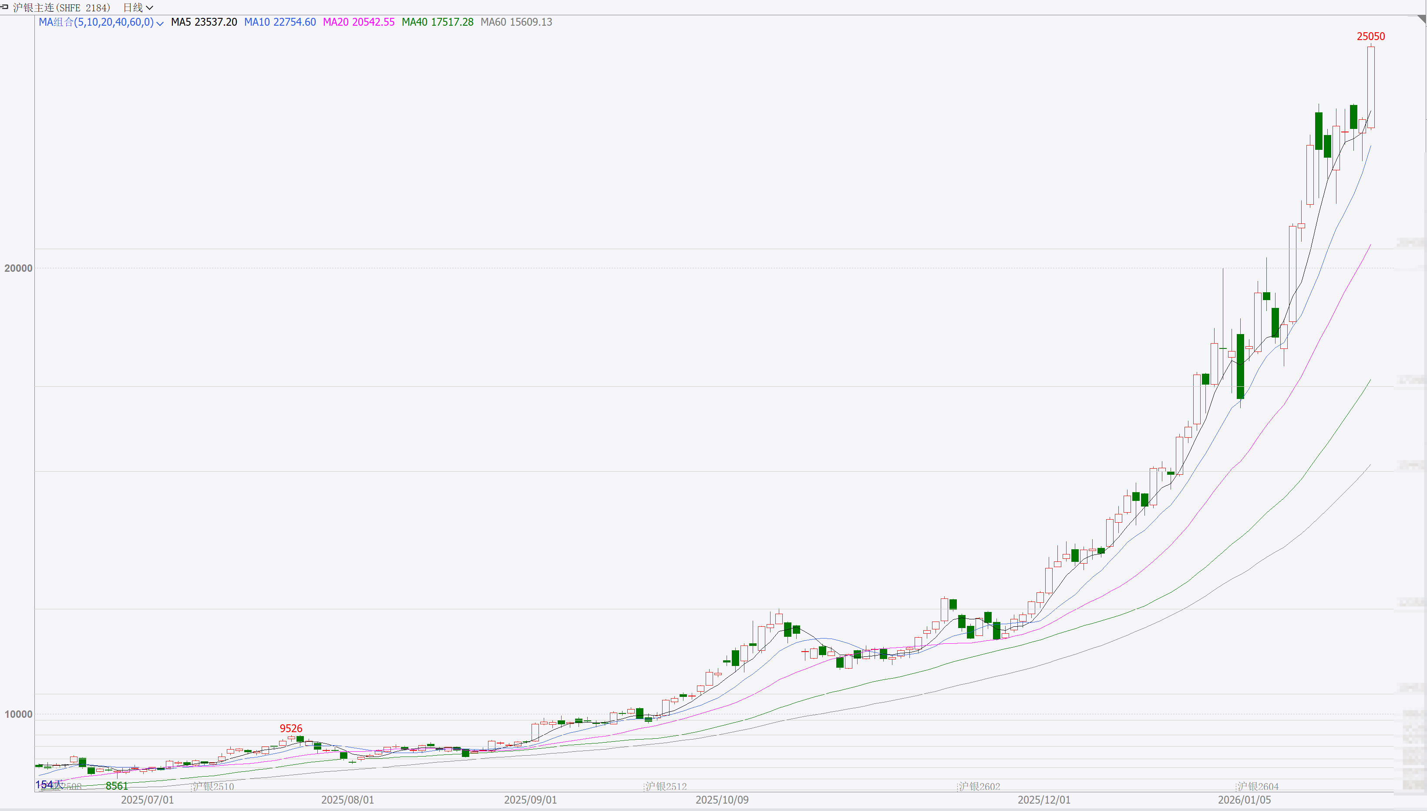The width and height of the screenshot is (1427, 811).
Task: Click the 沪银2510 contract rollover marker
Action: click(x=212, y=787)
